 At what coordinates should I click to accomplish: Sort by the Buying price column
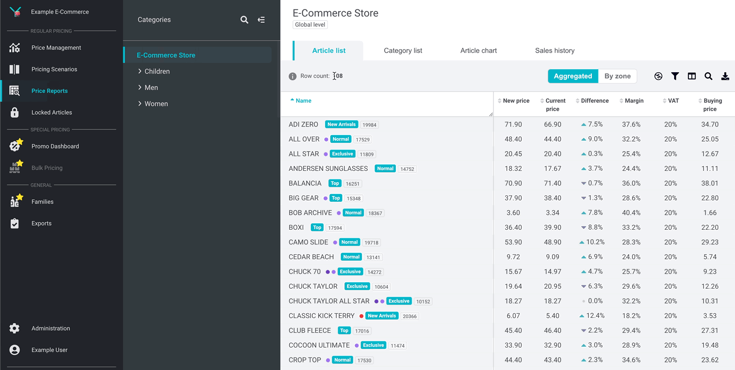pos(710,104)
